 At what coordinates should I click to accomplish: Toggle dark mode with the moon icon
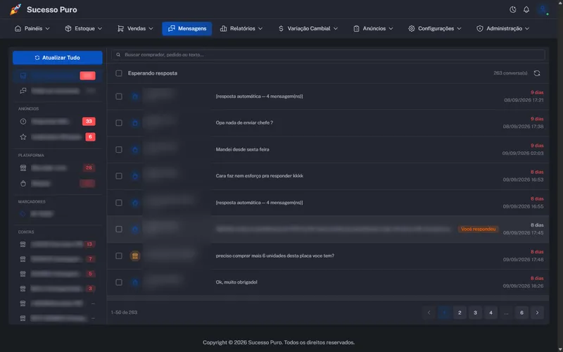pos(513,10)
